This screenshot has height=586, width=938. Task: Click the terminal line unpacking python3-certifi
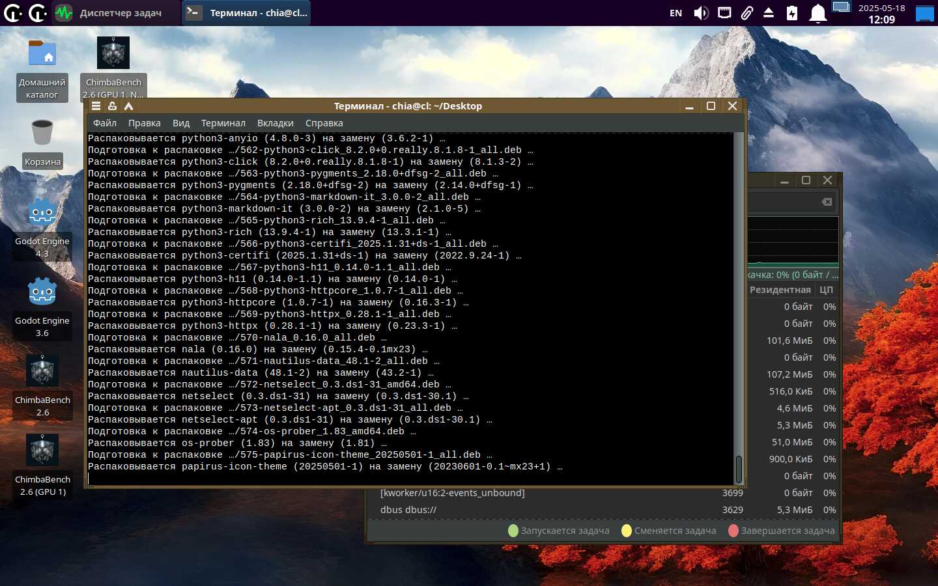click(x=305, y=256)
